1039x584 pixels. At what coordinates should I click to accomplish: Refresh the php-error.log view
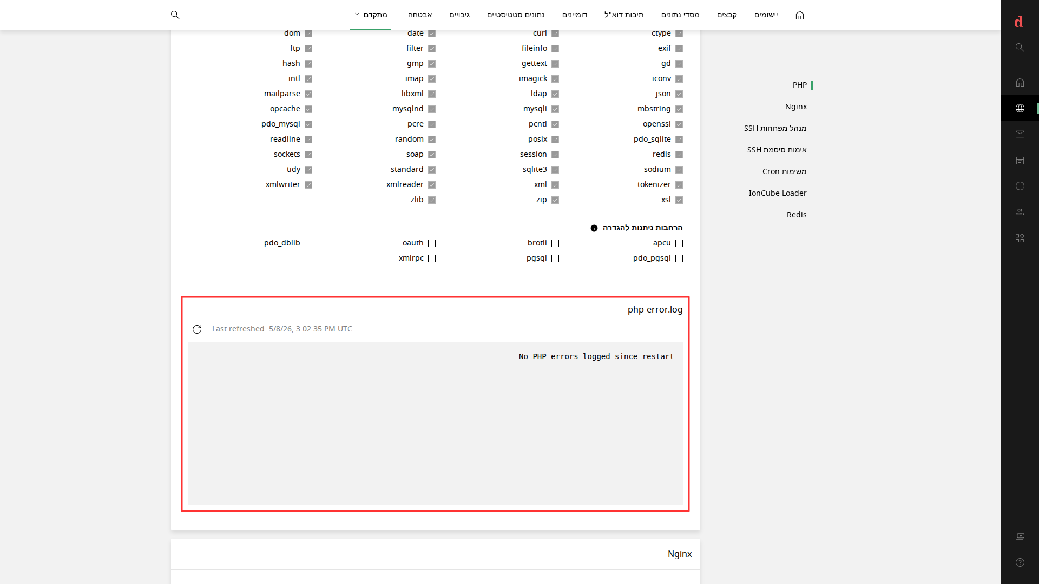pyautogui.click(x=197, y=329)
